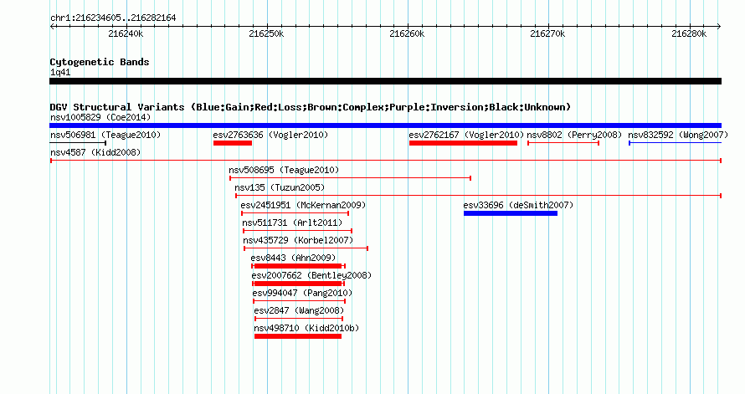Click the red nsv435729 variant line

click(306, 248)
